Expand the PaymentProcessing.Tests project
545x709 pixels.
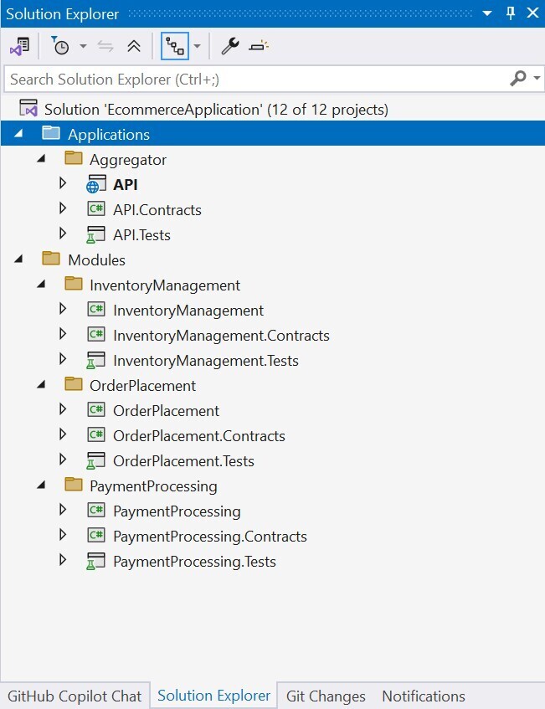[63, 560]
